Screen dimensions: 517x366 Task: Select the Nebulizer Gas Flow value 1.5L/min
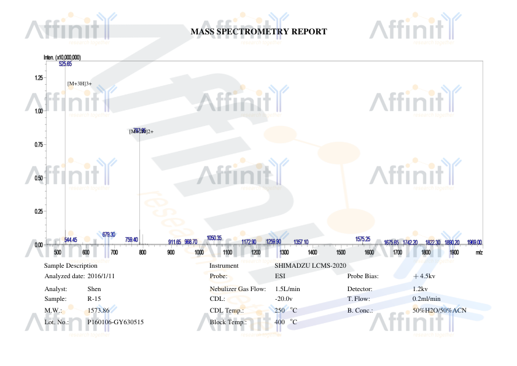[x=287, y=289]
